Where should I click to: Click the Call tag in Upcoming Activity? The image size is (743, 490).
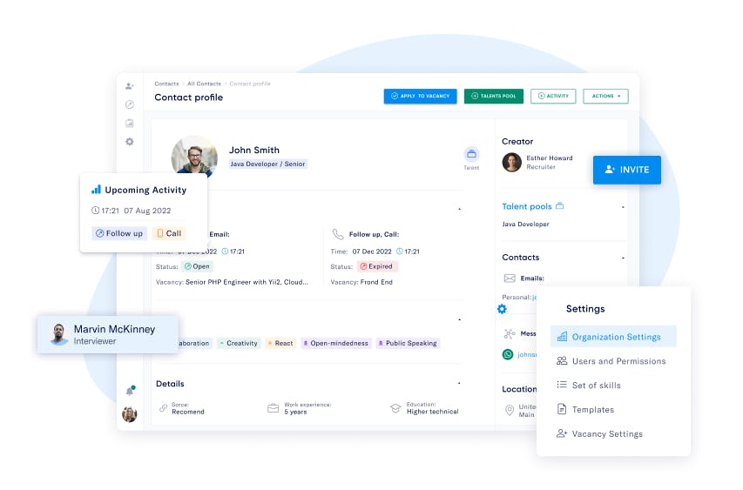click(169, 233)
